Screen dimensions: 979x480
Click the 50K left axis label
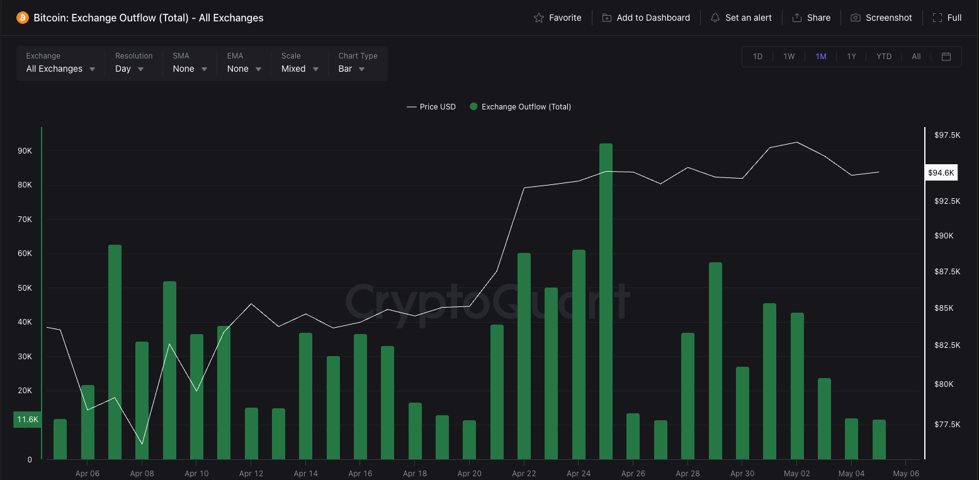25,288
